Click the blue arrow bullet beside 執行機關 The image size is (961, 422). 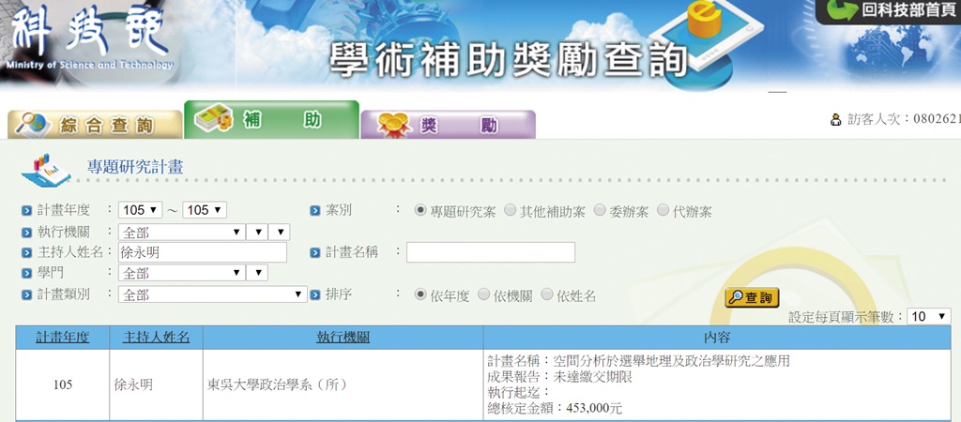26,233
